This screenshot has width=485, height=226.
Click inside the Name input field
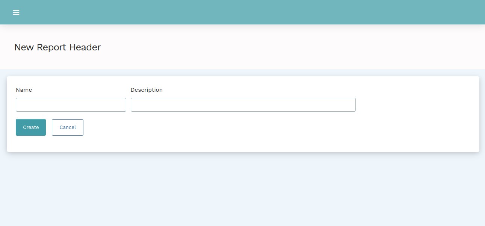[x=71, y=105]
